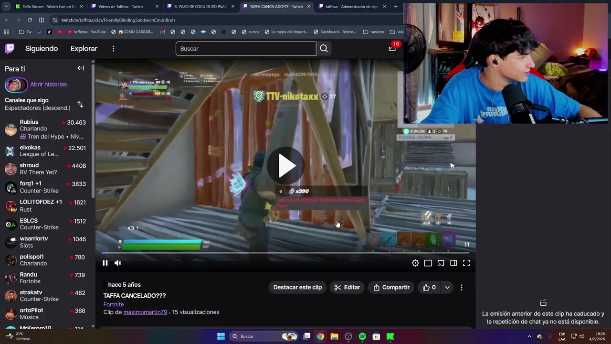
Task: Open the Windows Start menu
Action: (221, 336)
